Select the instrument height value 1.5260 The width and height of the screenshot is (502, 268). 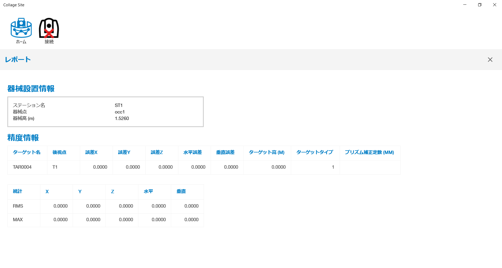point(122,118)
